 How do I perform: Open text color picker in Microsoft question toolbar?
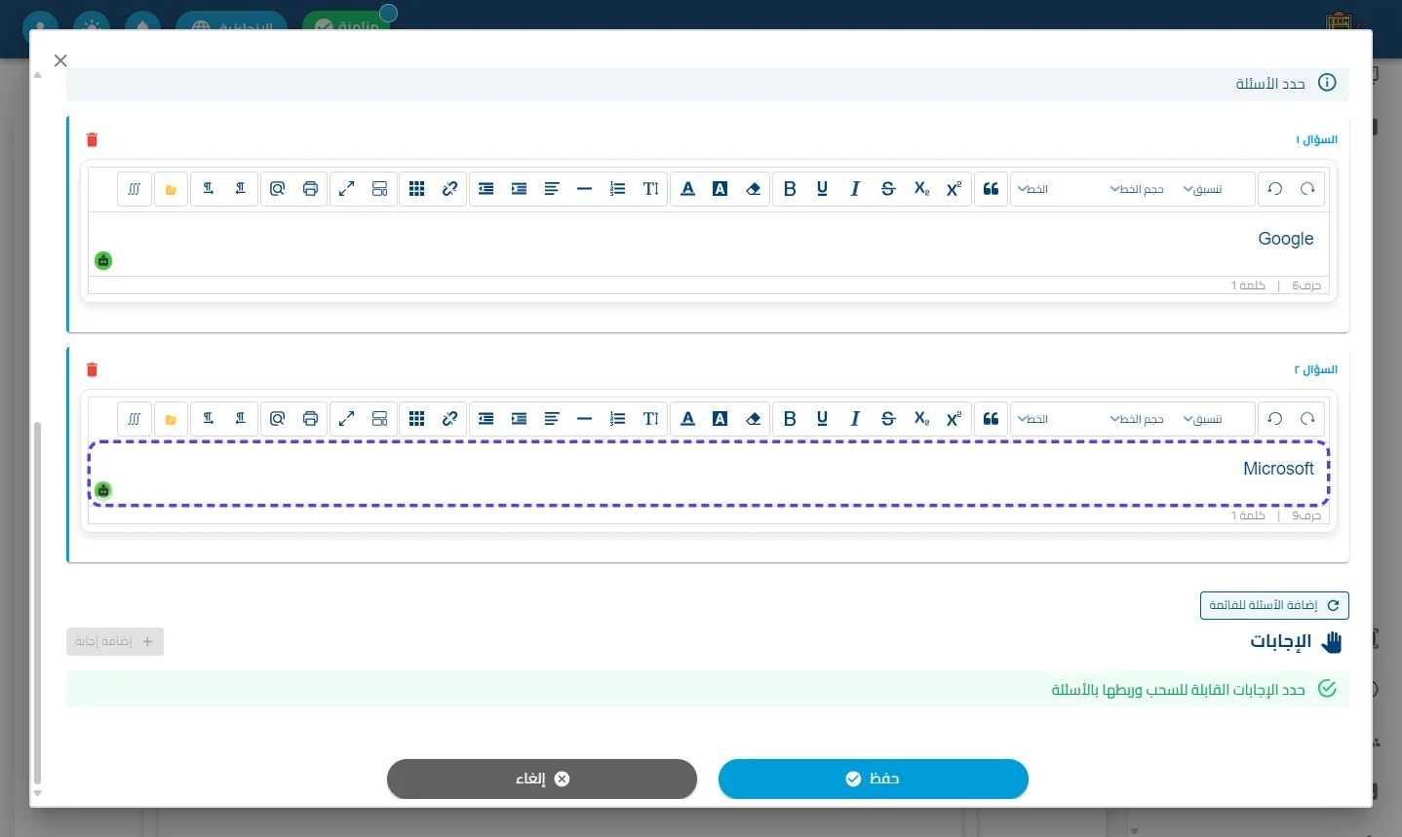tap(688, 419)
